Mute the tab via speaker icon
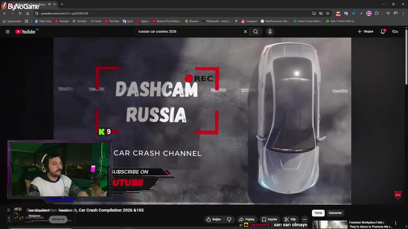The height and width of the screenshot is (229, 408). point(49,4)
